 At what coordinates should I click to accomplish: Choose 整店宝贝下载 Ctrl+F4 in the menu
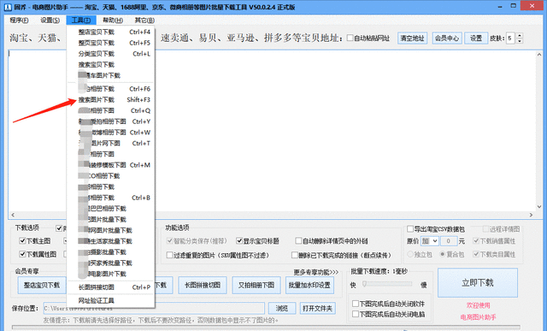click(x=111, y=32)
